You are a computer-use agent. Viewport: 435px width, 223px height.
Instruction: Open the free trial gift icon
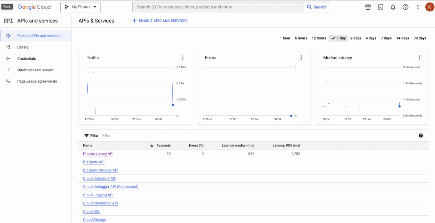tap(368, 7)
